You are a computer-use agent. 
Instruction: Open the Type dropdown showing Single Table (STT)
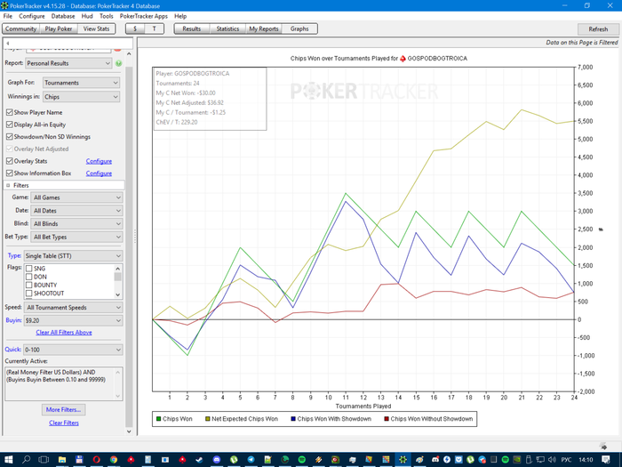[74, 256]
